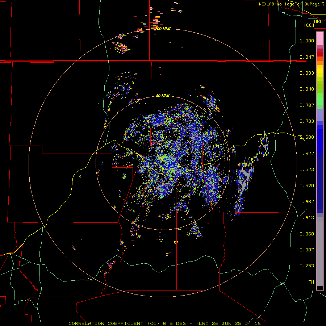Click "CORRELATION COEFFICIENT" in the bottom caption
Viewport: 326px width, 326px height.
point(106,323)
